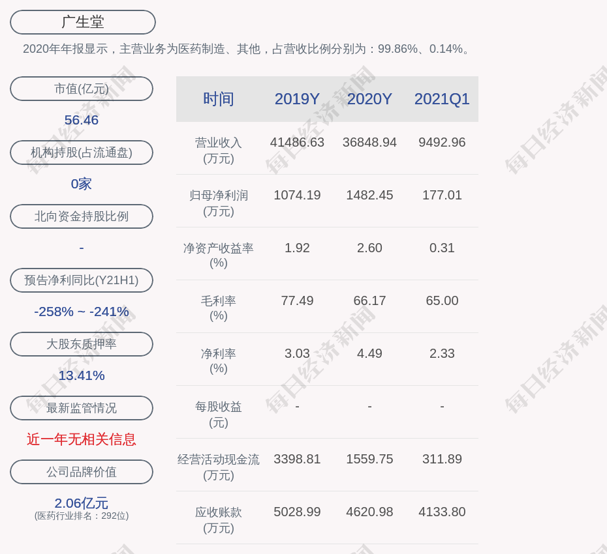
Task: Select the institutional holding value 0家
Action: (82, 184)
